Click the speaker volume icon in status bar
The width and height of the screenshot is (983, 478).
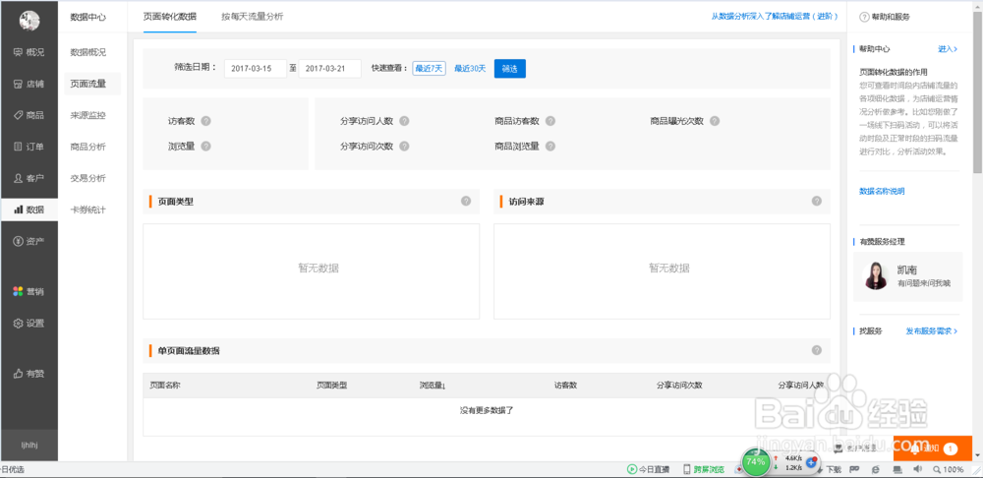coord(918,469)
